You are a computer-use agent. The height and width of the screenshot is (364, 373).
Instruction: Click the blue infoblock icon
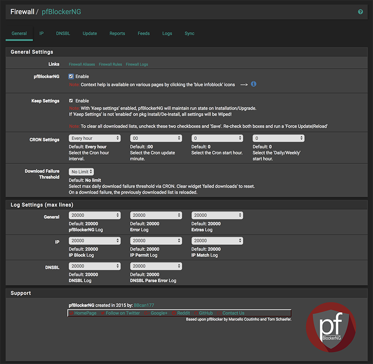(254, 84)
